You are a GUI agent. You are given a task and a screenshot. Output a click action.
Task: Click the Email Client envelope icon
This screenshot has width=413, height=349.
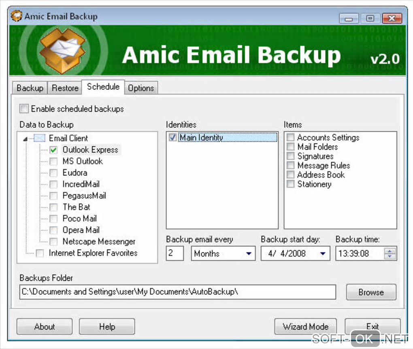40,138
